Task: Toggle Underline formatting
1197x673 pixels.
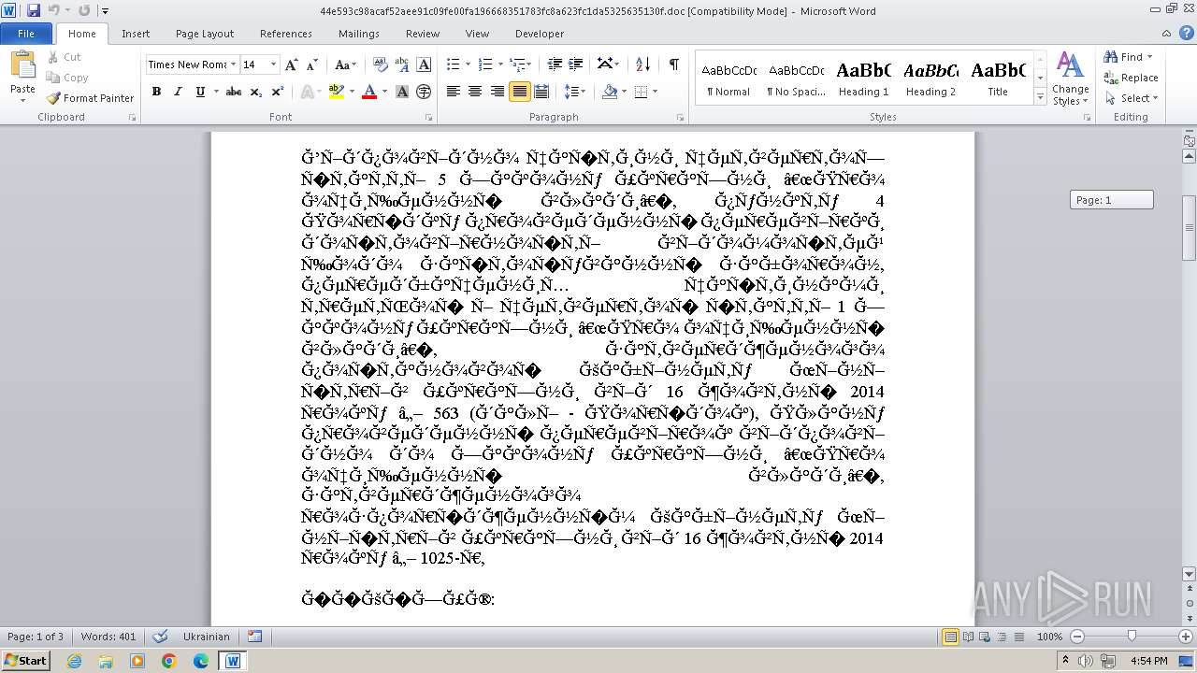Action: pos(200,92)
